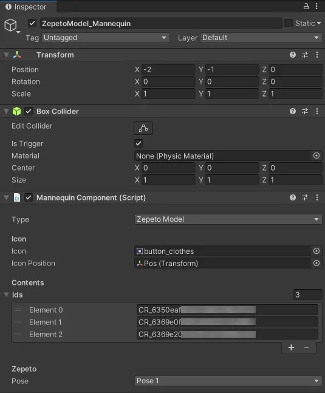Open Box Collider preset settings icon

tap(305, 111)
